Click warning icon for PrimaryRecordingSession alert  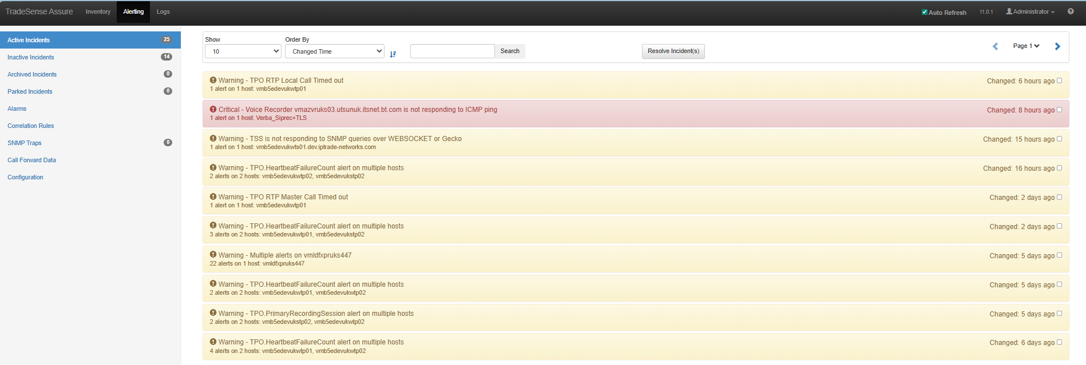coord(213,313)
